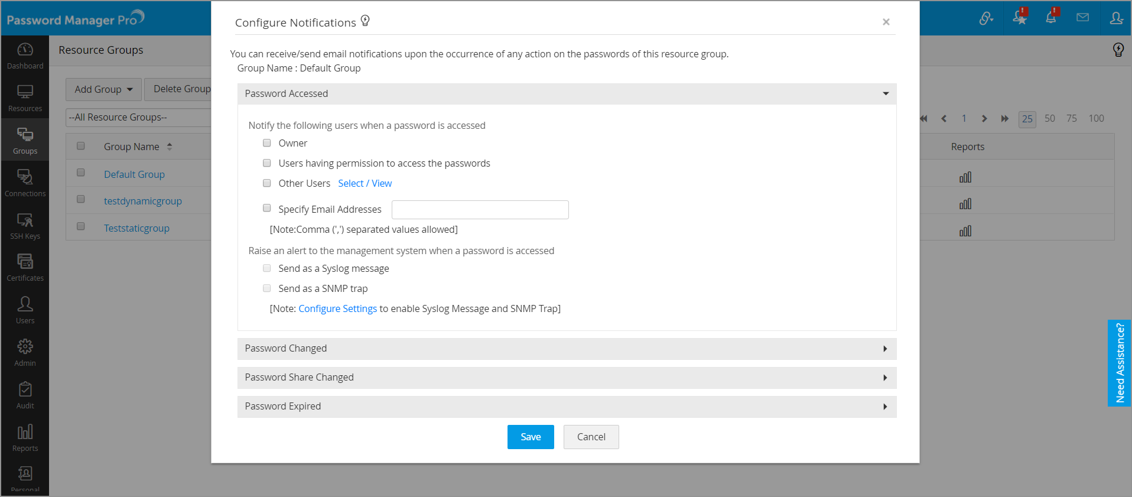Check Users having permission to access passwords
This screenshot has height=497, width=1132.
click(267, 163)
